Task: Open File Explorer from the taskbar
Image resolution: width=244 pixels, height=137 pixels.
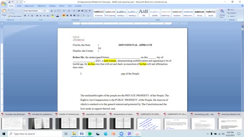Action: pyautogui.click(x=74, y=134)
